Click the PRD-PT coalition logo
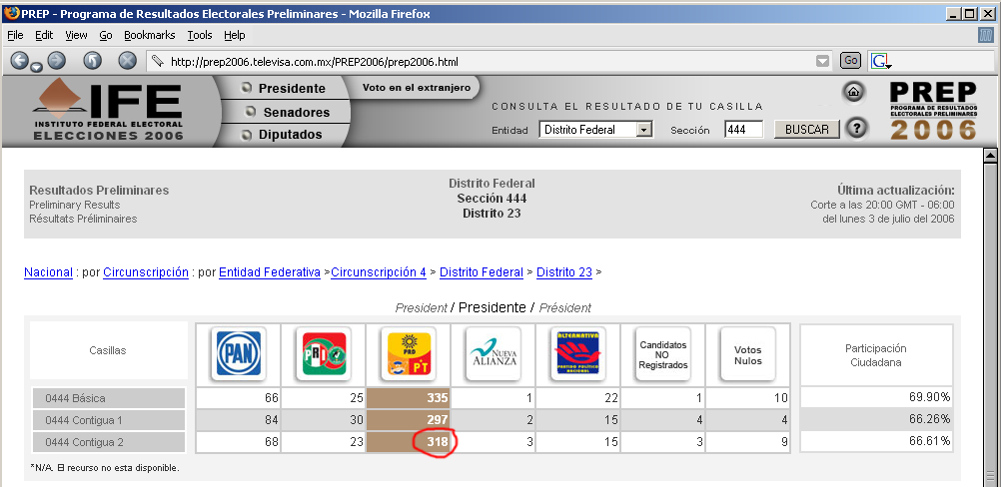This screenshot has height=487, width=1001. pos(409,353)
